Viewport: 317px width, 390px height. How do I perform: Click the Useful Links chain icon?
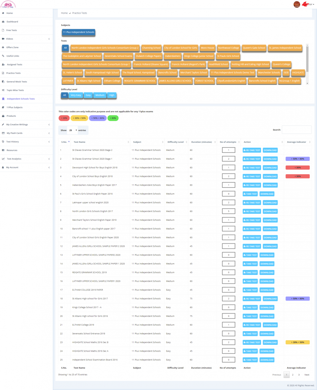[3, 56]
